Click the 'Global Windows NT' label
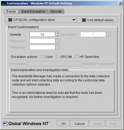Viewport: 124px width, 130px height. [x=28, y=124]
